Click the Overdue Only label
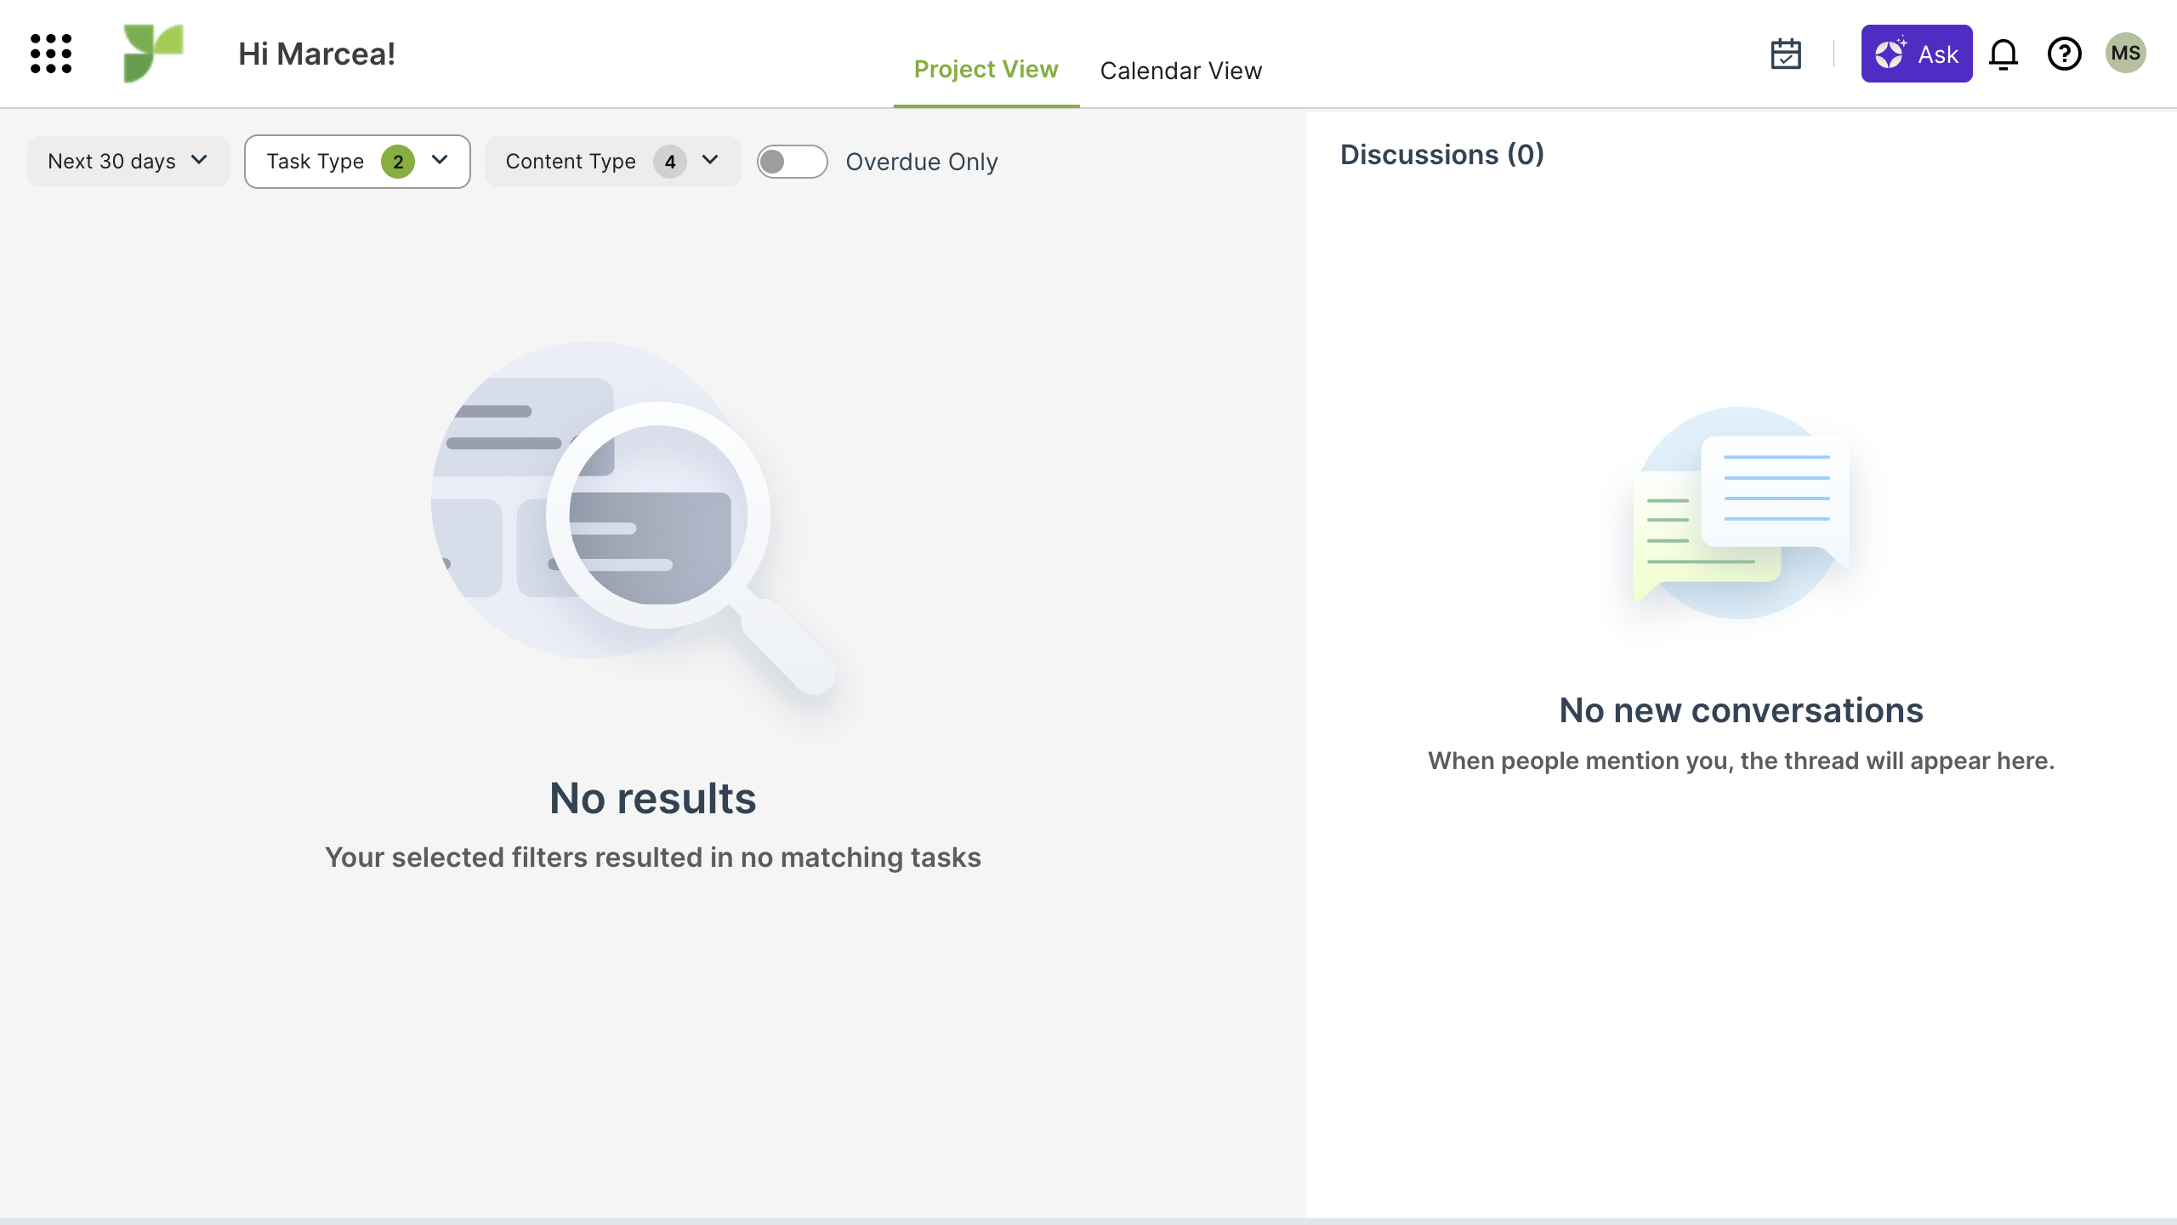2177x1225 pixels. click(921, 162)
